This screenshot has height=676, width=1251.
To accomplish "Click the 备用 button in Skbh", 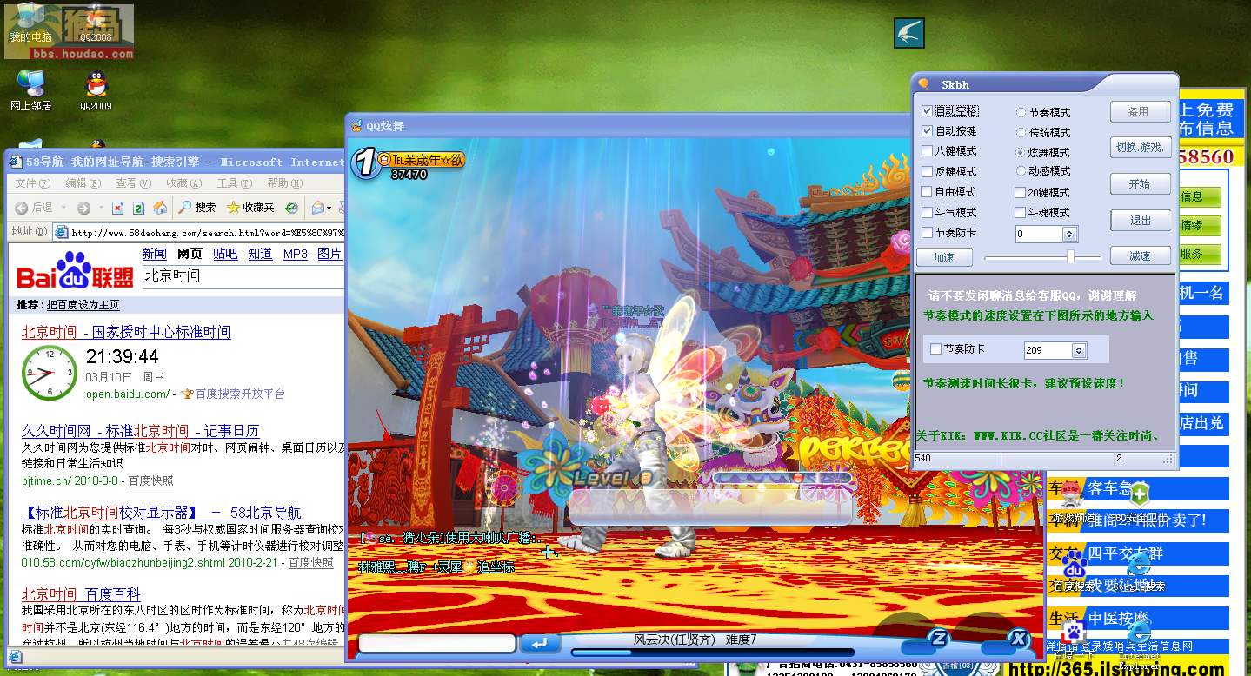I will click(1140, 112).
